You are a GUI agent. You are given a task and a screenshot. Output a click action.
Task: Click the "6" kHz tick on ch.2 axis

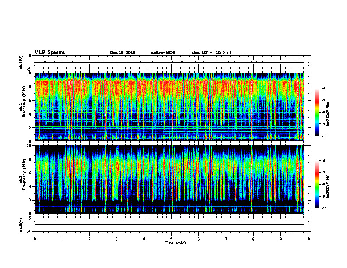click(x=30, y=173)
